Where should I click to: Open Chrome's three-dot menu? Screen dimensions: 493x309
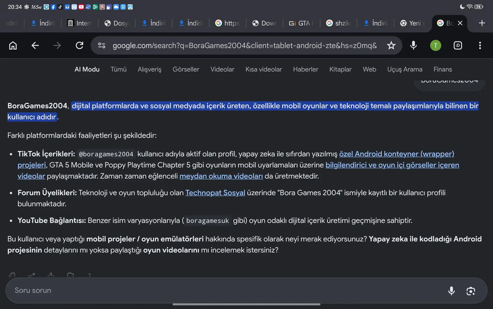coord(480,46)
